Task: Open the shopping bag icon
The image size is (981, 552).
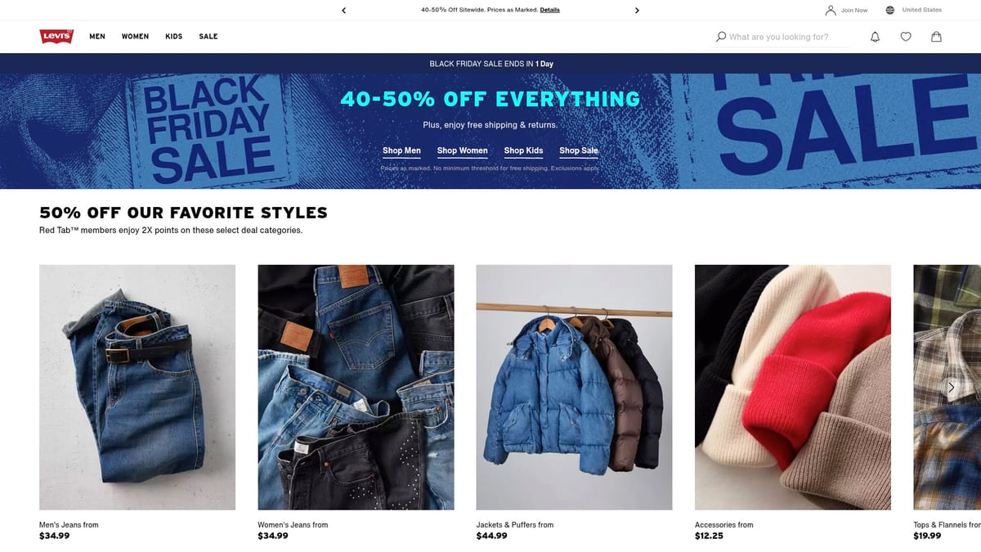Action: point(936,37)
